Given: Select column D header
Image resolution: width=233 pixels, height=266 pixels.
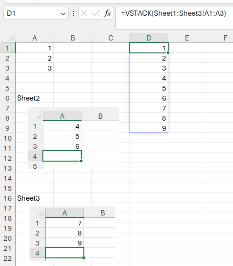Looking at the screenshot, I should tap(149, 38).
